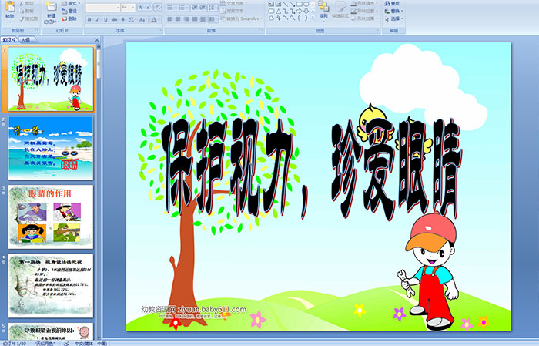The height and width of the screenshot is (346, 539).
Task: Toggle justify text alignment
Action: click(x=195, y=19)
